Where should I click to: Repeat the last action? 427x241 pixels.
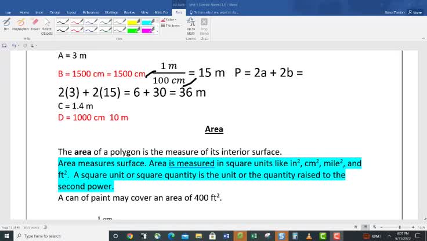(x=25, y=46)
